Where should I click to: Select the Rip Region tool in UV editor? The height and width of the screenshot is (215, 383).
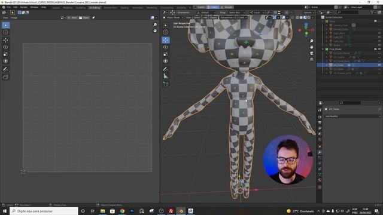(x=5, y=77)
